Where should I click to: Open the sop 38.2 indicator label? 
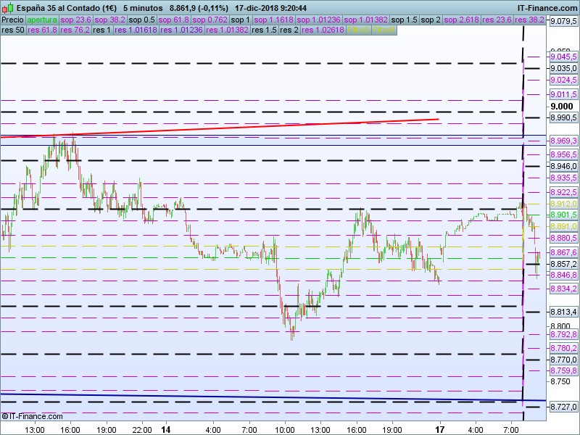tap(110, 20)
